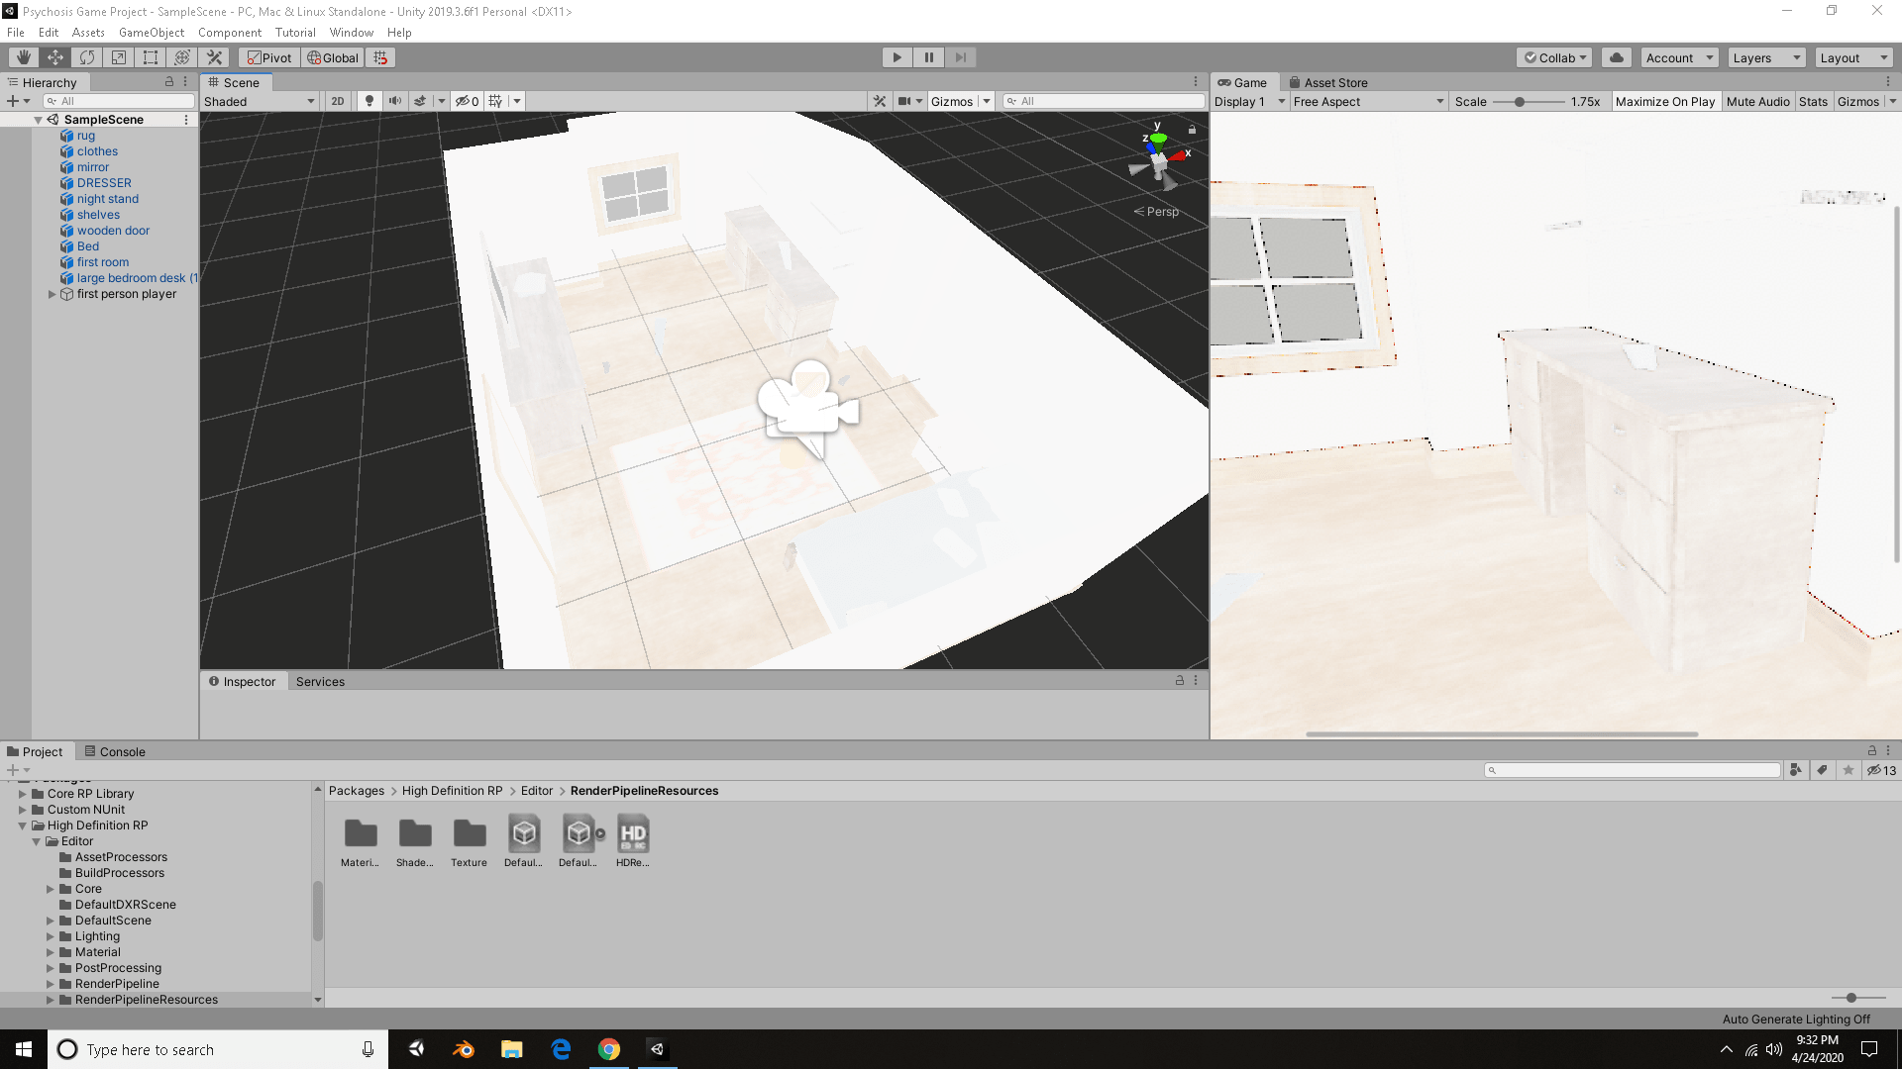The width and height of the screenshot is (1902, 1069).
Task: Click the scene orientation gizmo cube
Action: click(x=1158, y=161)
